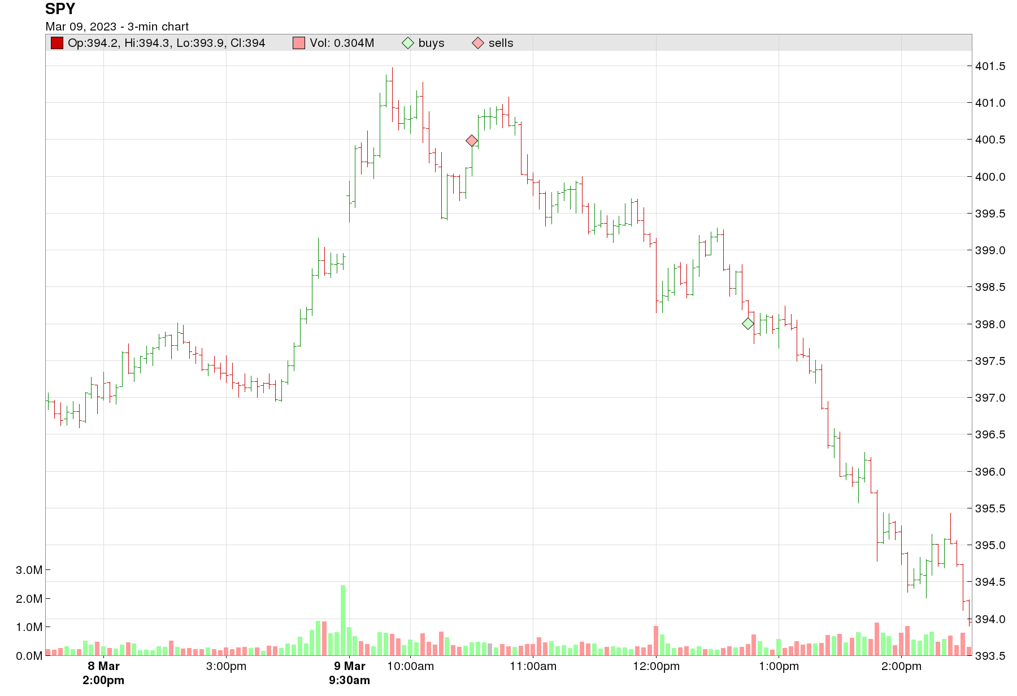Click the 401.5 price axis label
The width and height of the screenshot is (1017, 696).
pyautogui.click(x=990, y=66)
